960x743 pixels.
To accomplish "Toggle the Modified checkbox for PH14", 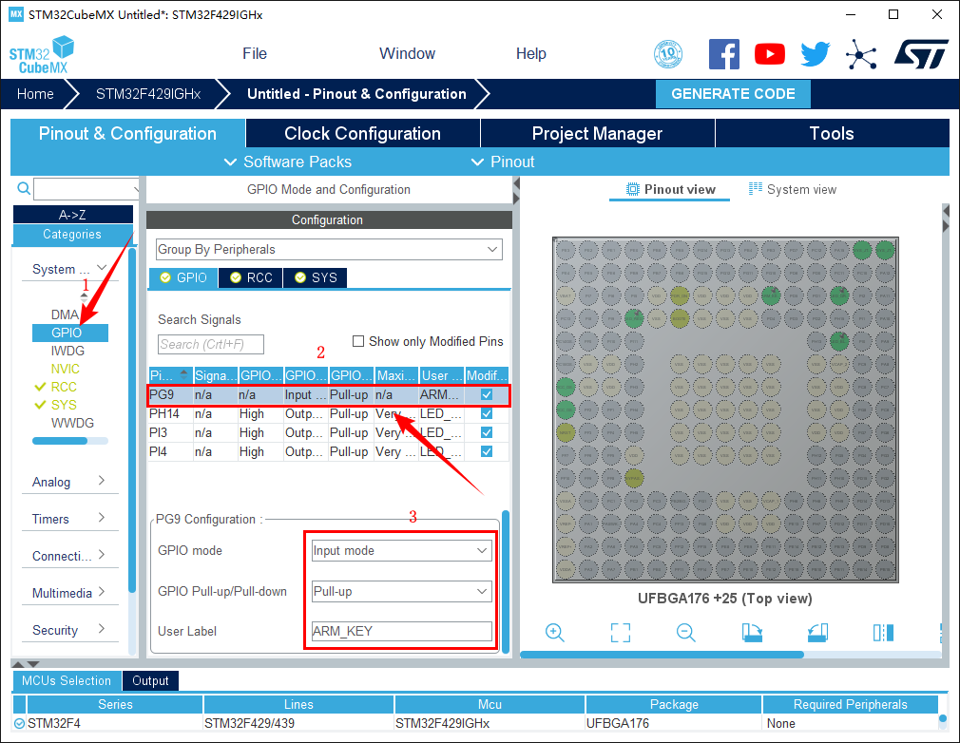I will click(487, 413).
